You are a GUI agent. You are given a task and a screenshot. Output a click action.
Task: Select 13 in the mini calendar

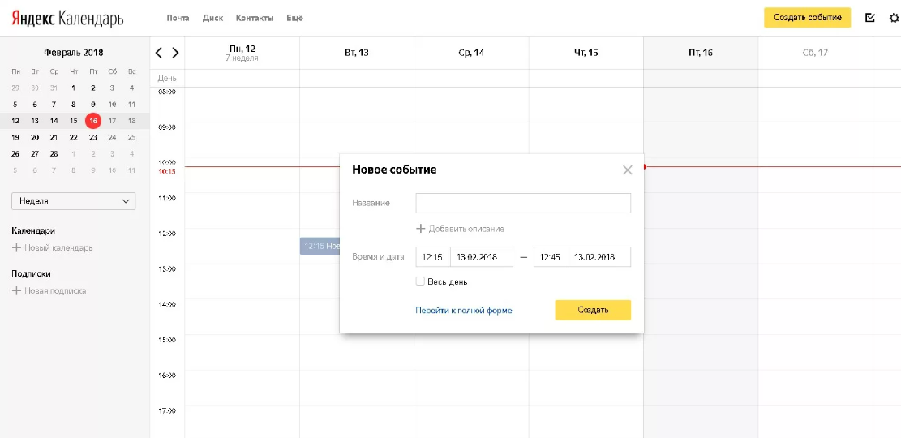[x=35, y=121]
